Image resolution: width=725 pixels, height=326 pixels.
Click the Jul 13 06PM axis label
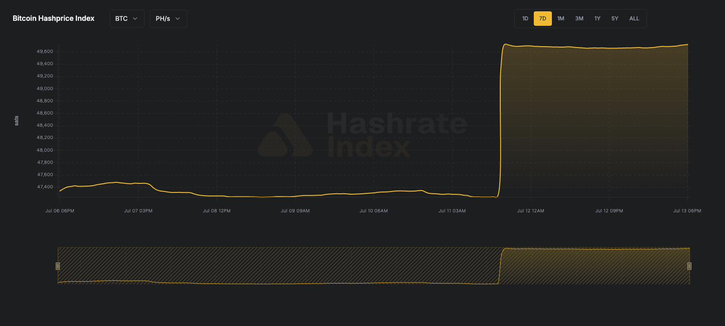point(687,211)
